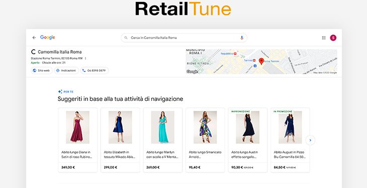Focus the Cerca in Camomilla Italia Roma field
The width and height of the screenshot is (367, 188).
pos(184,38)
